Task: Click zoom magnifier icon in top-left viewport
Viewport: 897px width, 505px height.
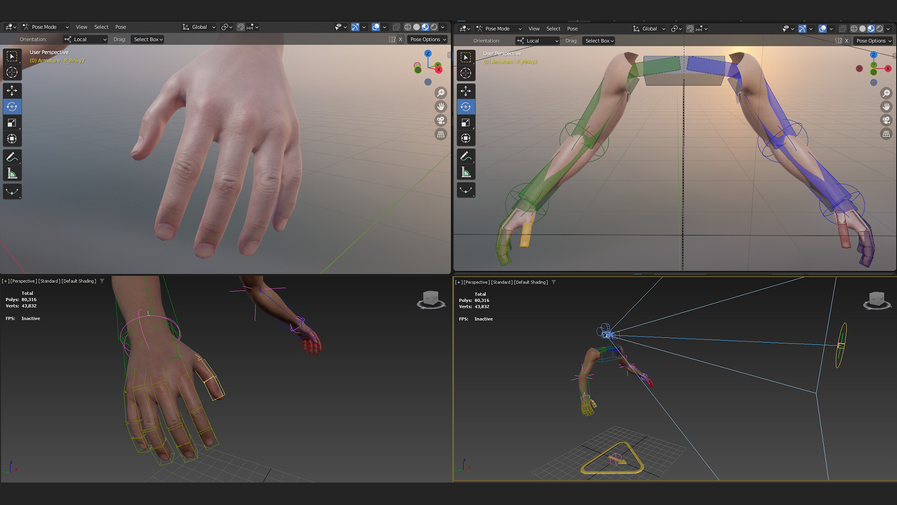Action: [x=441, y=93]
